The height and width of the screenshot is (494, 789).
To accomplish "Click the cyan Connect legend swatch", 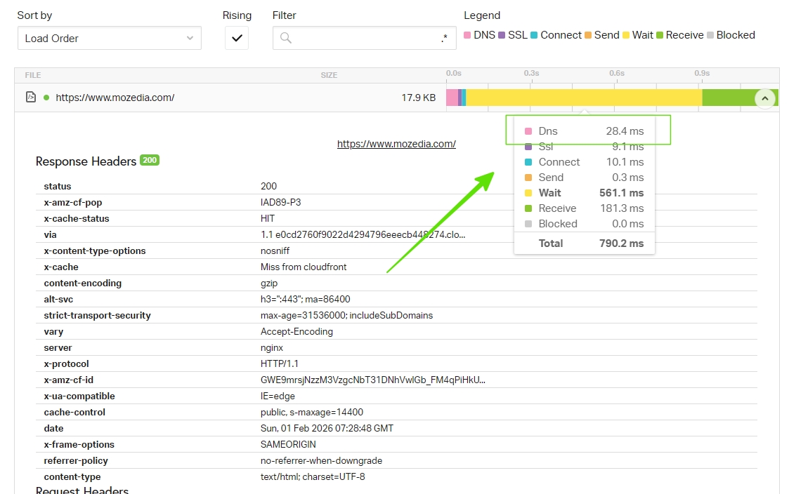I will point(535,35).
